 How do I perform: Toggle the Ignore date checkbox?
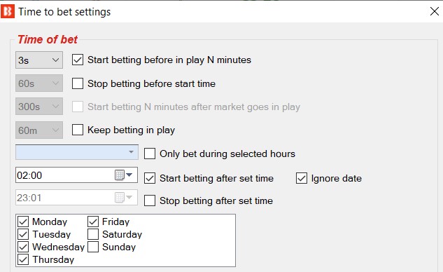click(x=302, y=178)
